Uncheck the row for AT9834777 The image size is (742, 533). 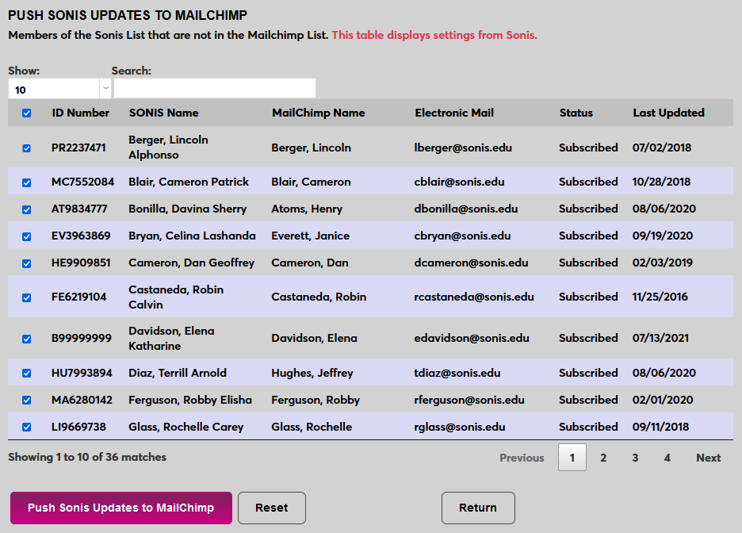(26, 209)
